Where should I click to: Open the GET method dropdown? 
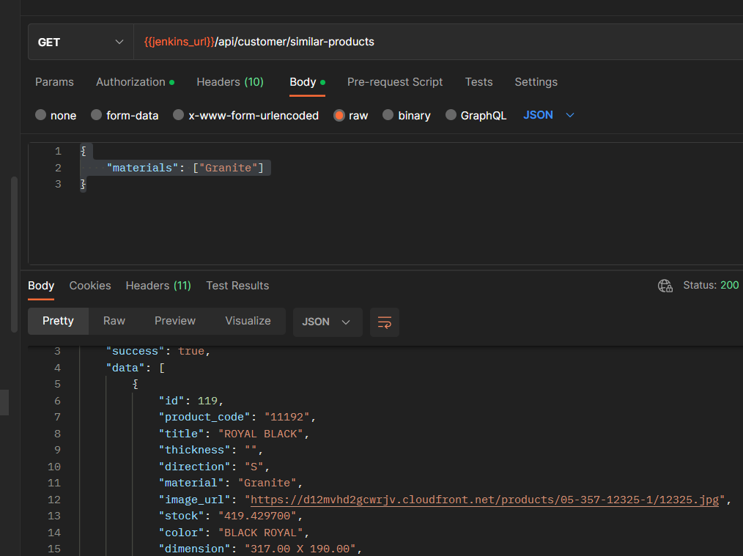tap(81, 42)
